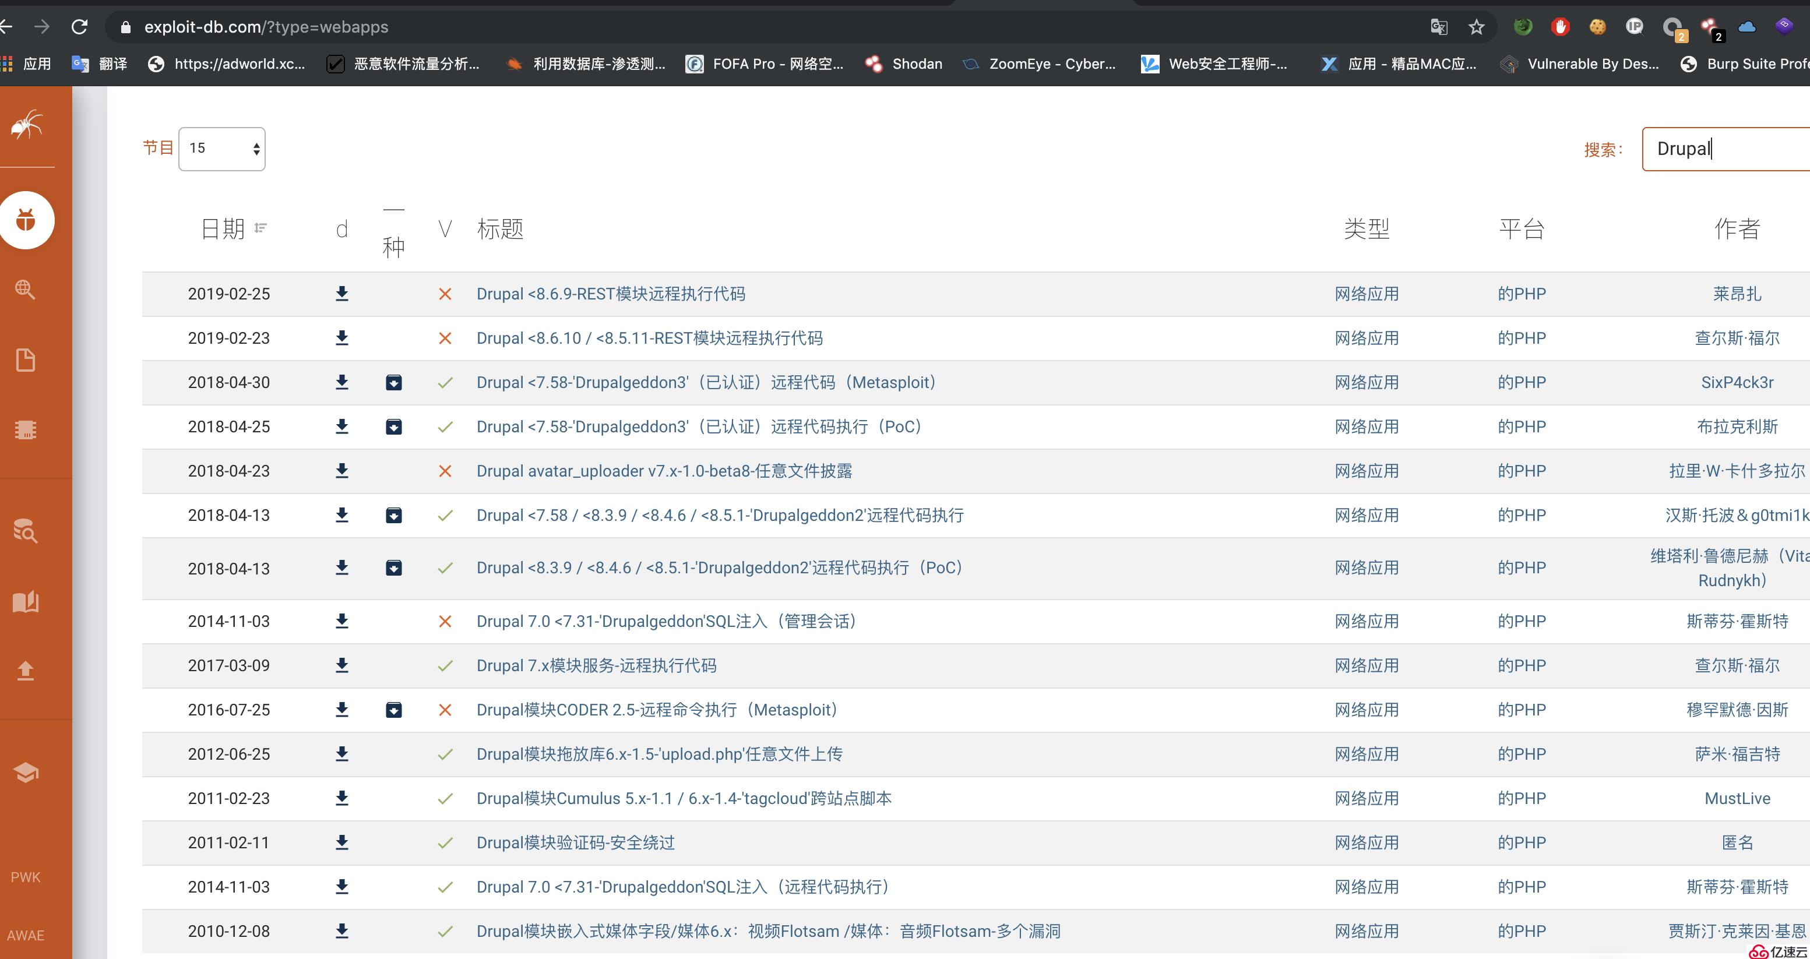Click author link SixP4ck3r
Image resolution: width=1810 pixels, height=959 pixels.
pyautogui.click(x=1737, y=382)
